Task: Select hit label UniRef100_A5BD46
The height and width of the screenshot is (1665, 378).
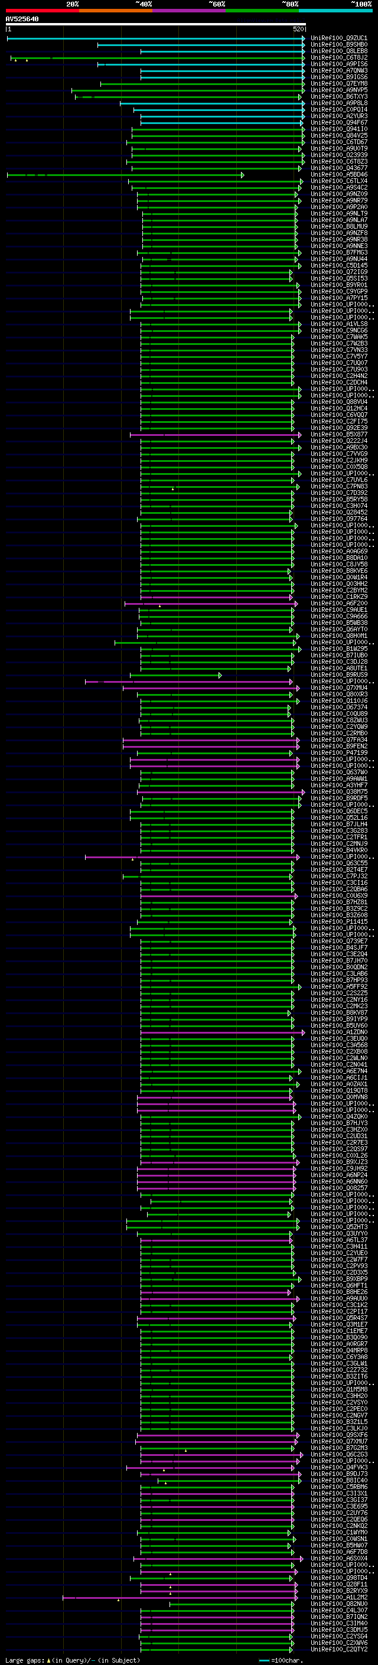Action: (339, 174)
